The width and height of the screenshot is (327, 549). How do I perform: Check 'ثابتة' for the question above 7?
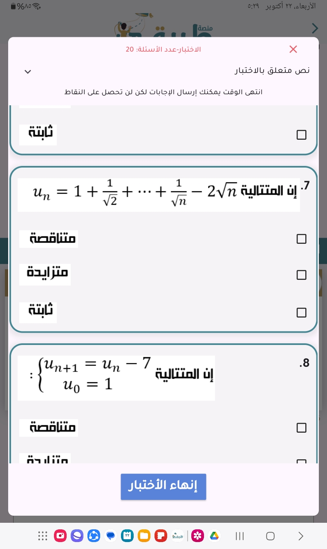tap(301, 135)
